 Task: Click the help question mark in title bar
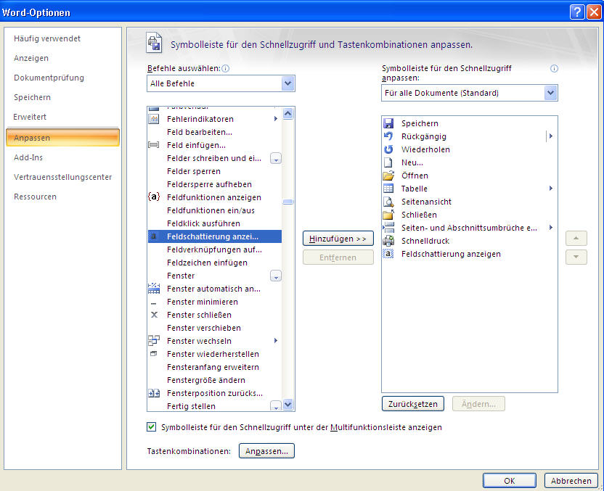pyautogui.click(x=576, y=11)
